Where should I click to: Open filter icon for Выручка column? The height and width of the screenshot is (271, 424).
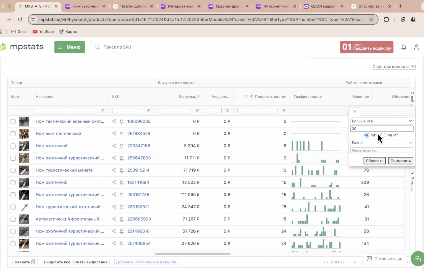(x=197, y=110)
